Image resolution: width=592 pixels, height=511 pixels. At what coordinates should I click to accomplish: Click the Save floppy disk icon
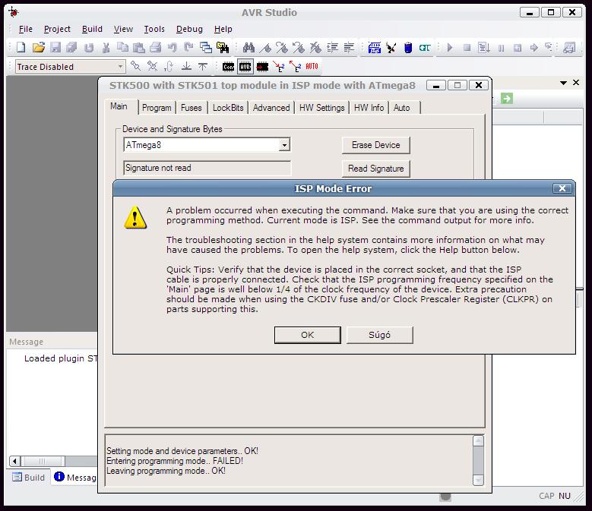[x=55, y=48]
